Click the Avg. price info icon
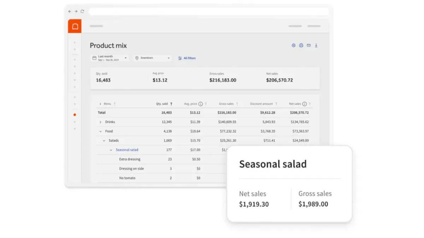The height and width of the screenshot is (238, 424). coord(201,104)
